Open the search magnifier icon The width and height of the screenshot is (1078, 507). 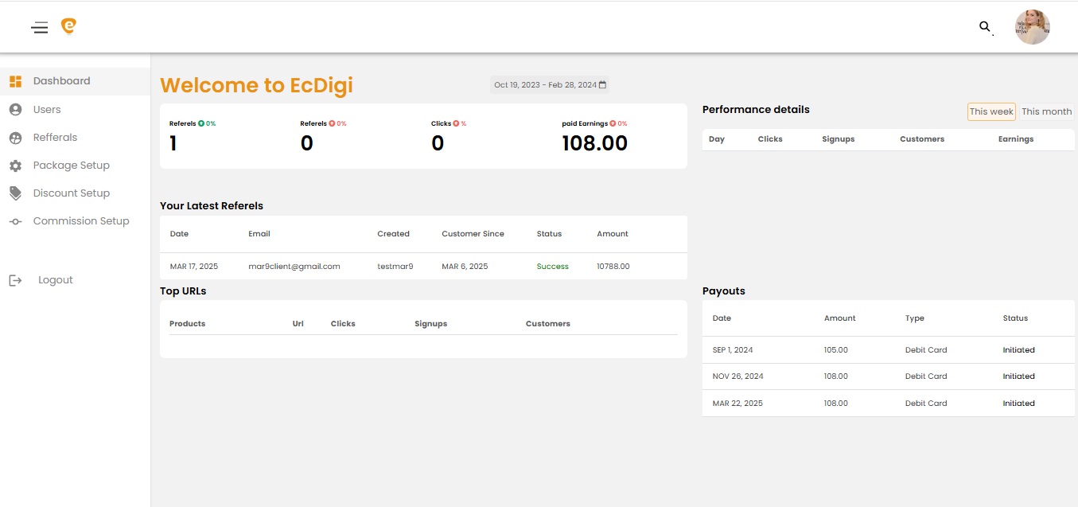tap(986, 28)
